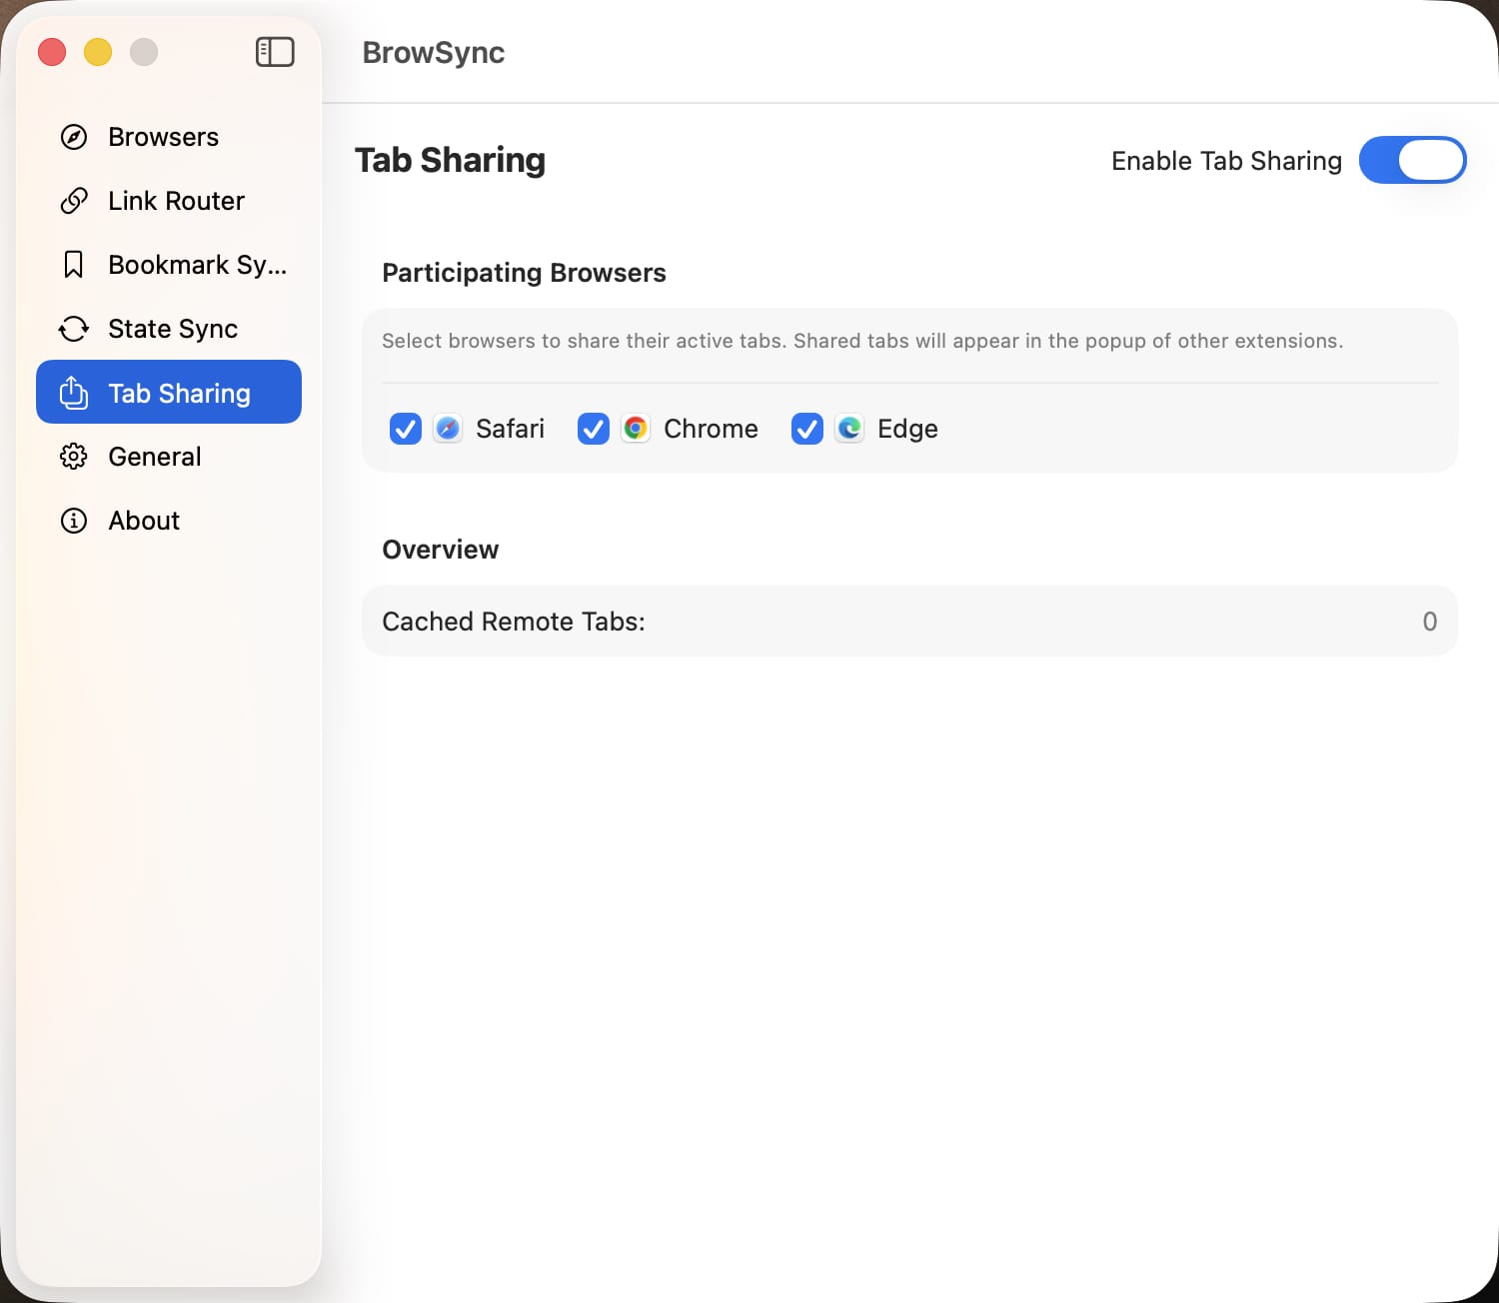Uncheck the Safari checkbox
This screenshot has width=1499, height=1303.
[406, 429]
